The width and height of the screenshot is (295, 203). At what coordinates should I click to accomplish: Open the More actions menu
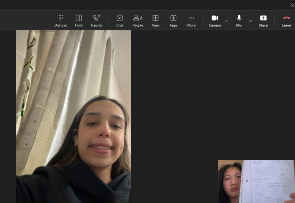click(x=191, y=20)
